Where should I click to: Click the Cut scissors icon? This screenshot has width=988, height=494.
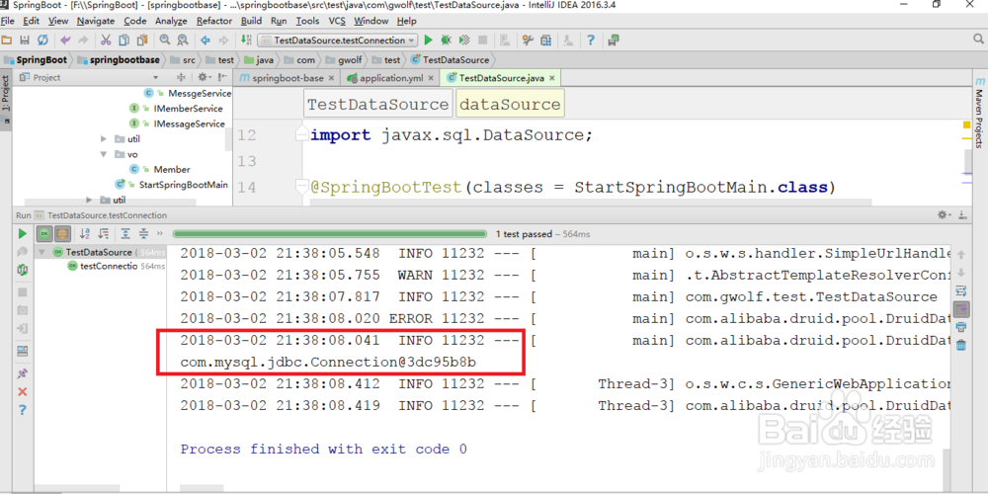point(106,41)
